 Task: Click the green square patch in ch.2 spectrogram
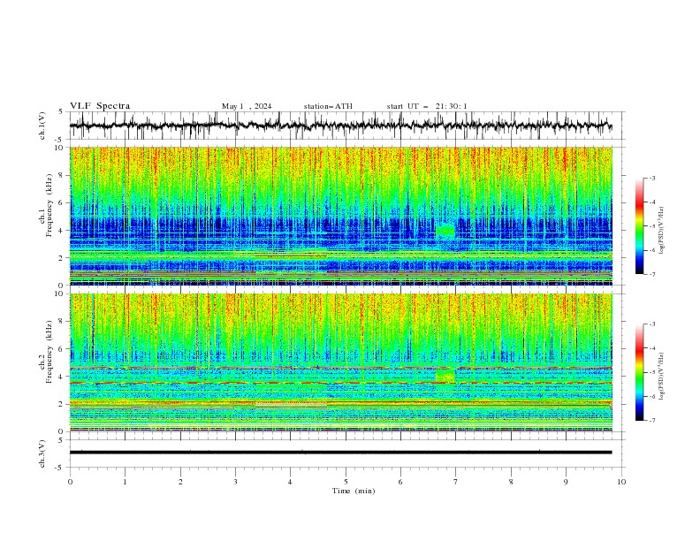click(445, 376)
